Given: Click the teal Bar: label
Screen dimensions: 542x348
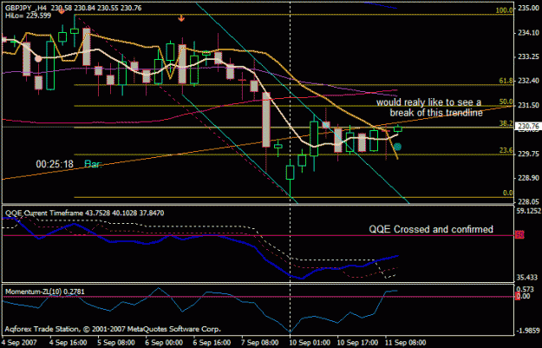Looking at the screenshot, I should [x=93, y=164].
